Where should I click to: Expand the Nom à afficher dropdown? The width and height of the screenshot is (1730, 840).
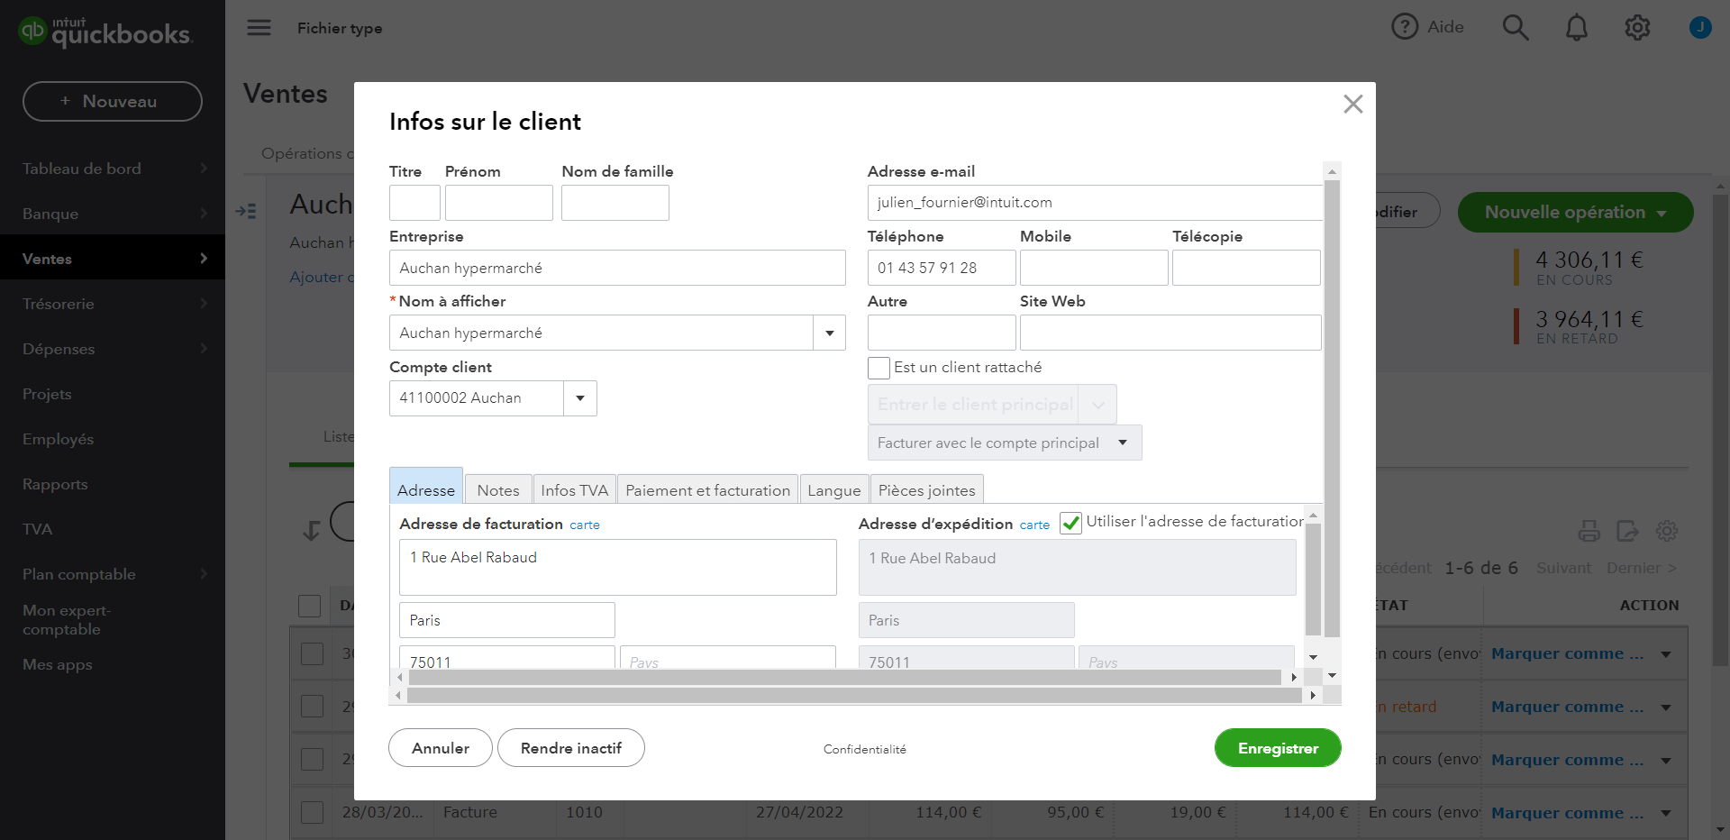coord(829,333)
